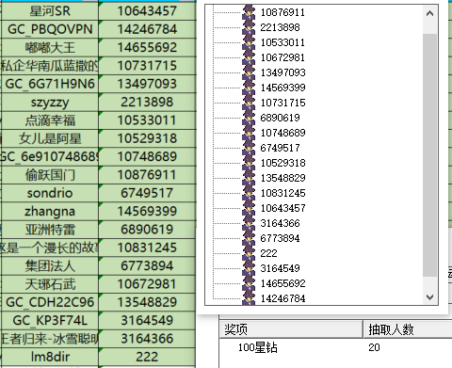Select list entry 10529318
The height and width of the screenshot is (368, 452).
point(282,163)
